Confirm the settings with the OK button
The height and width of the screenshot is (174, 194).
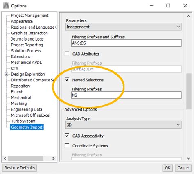click(167, 168)
